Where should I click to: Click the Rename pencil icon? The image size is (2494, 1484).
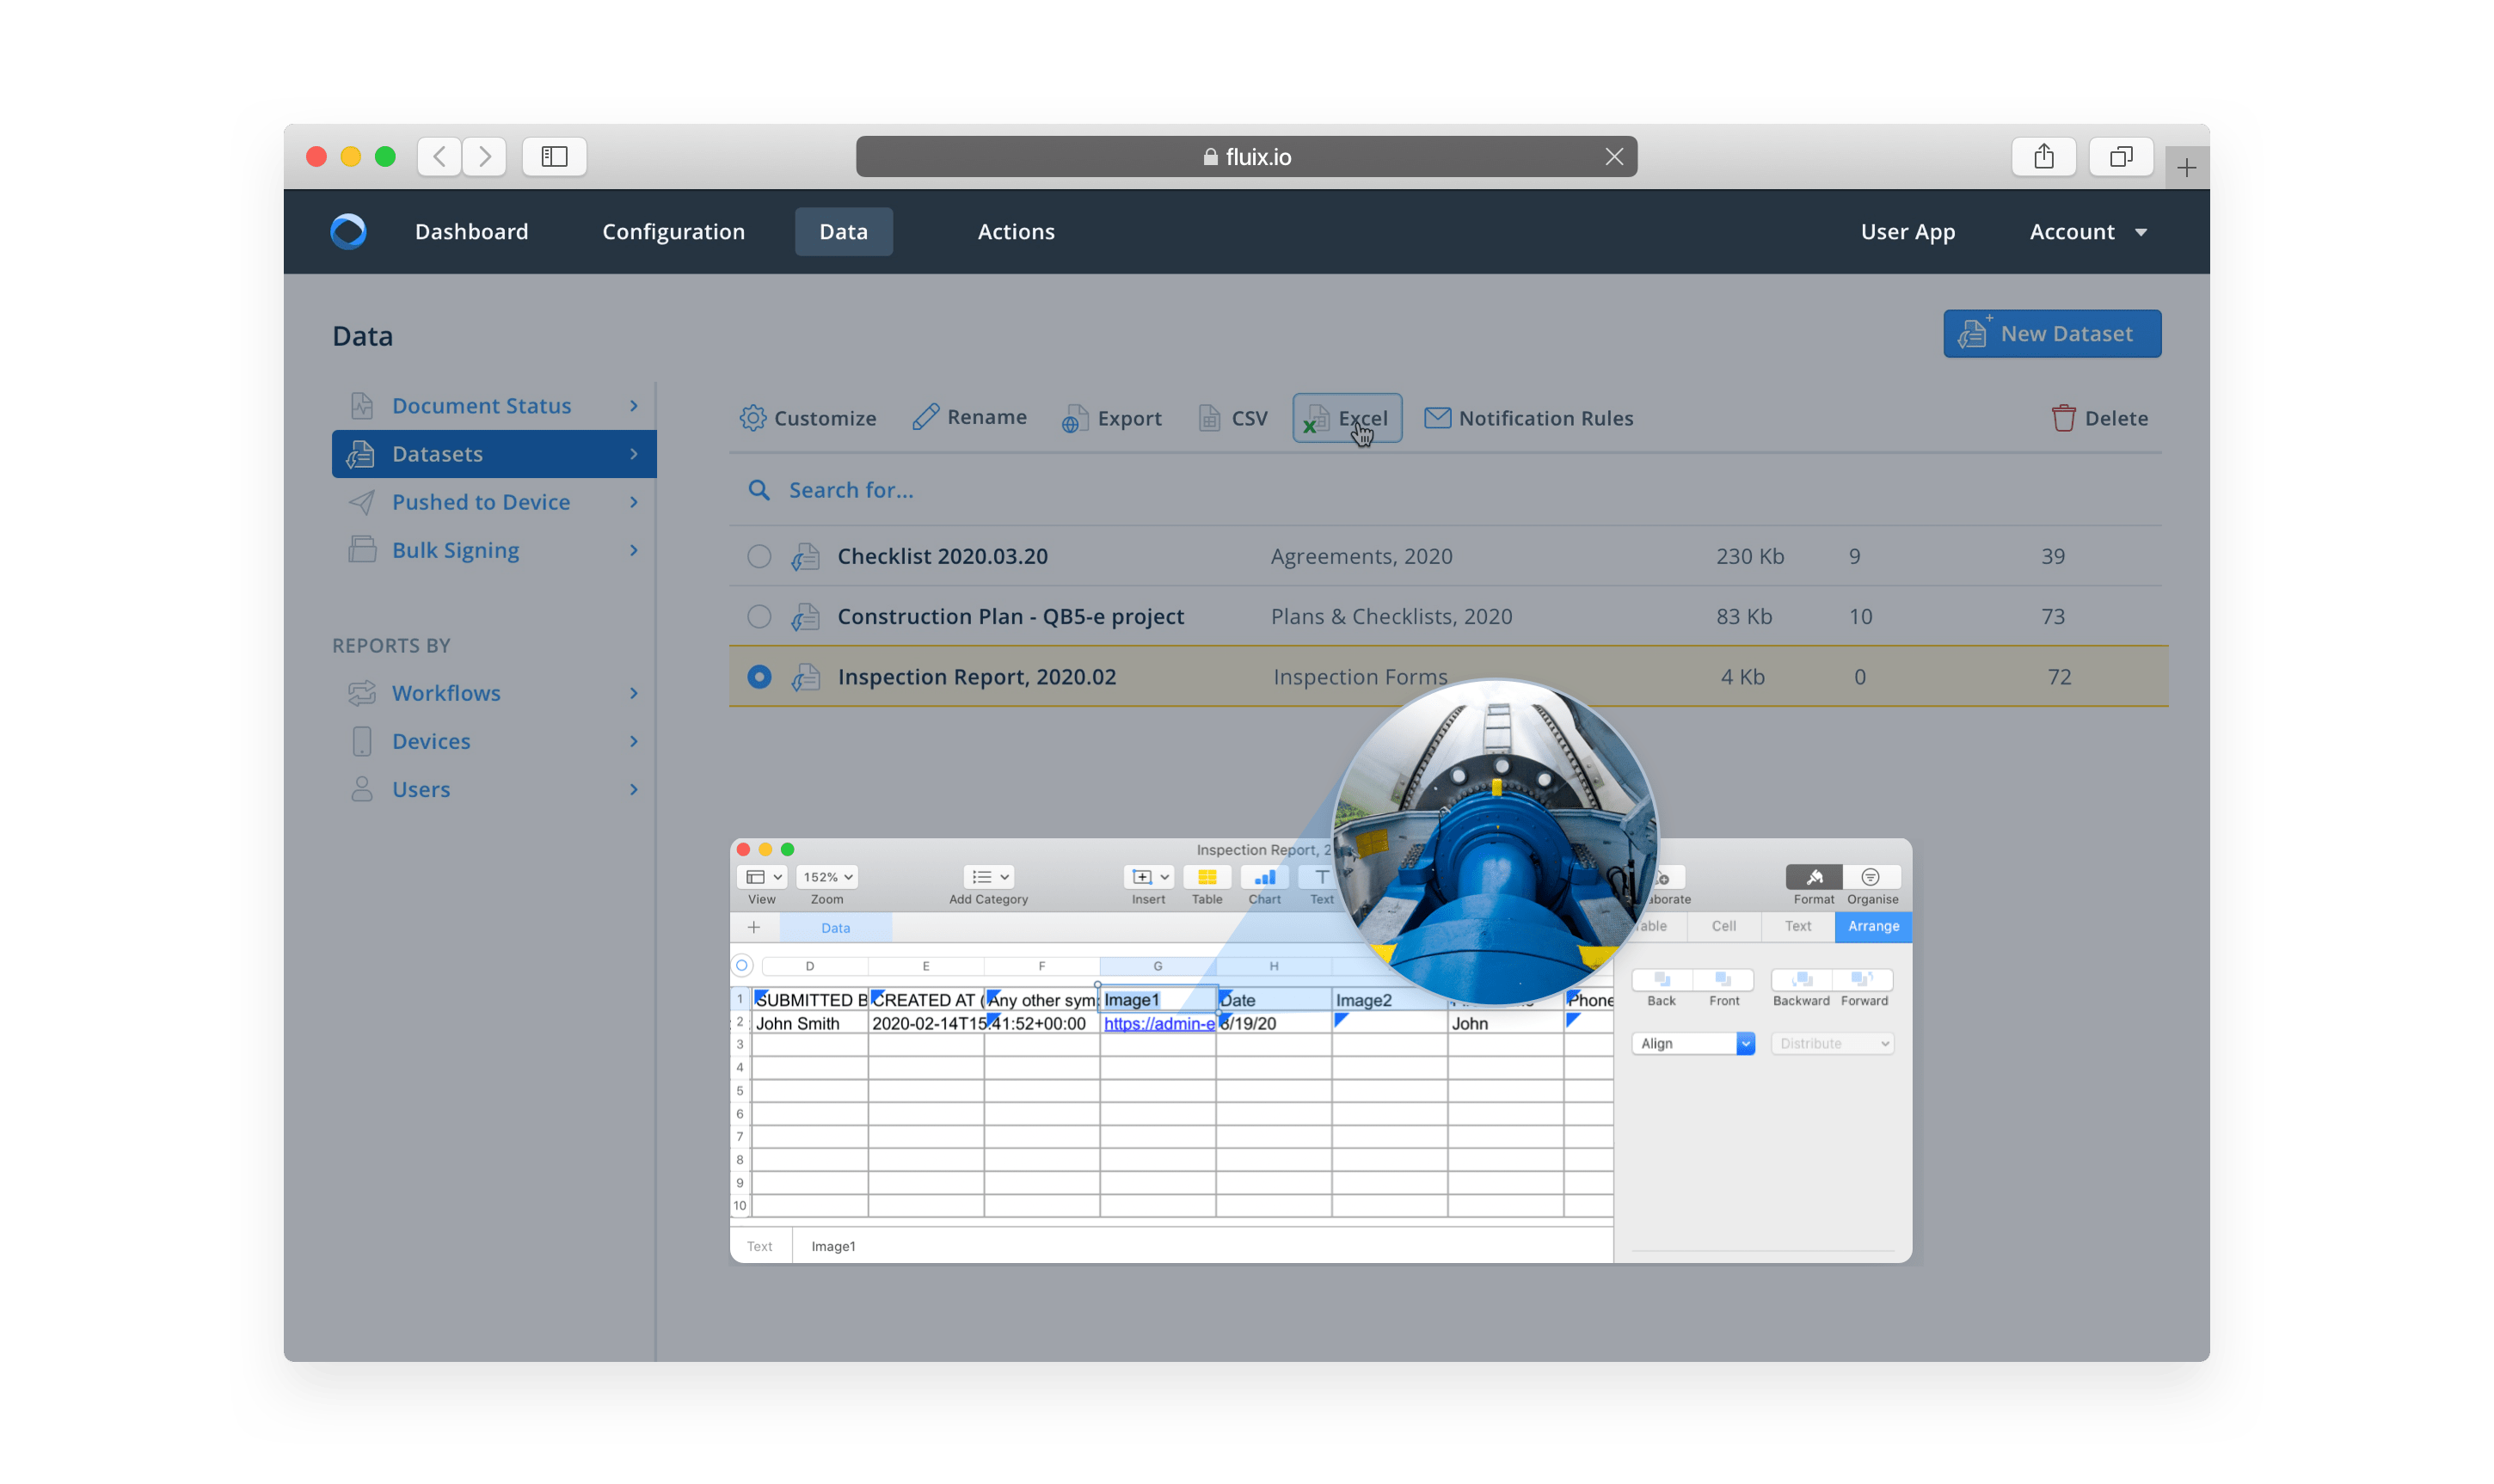(925, 417)
